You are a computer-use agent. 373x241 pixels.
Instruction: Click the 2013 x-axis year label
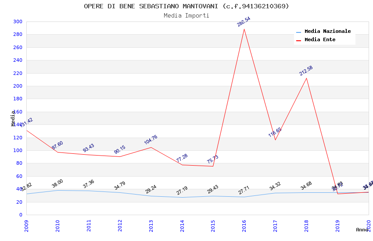point(151,226)
